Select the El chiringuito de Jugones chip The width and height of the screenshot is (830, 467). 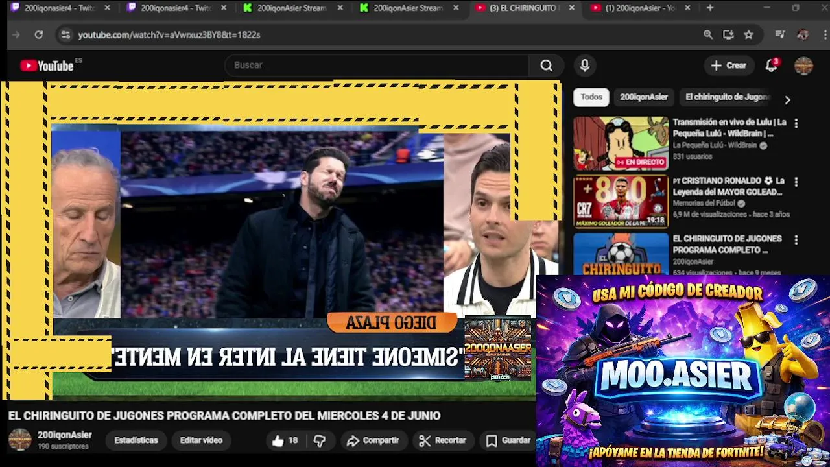[x=728, y=97]
